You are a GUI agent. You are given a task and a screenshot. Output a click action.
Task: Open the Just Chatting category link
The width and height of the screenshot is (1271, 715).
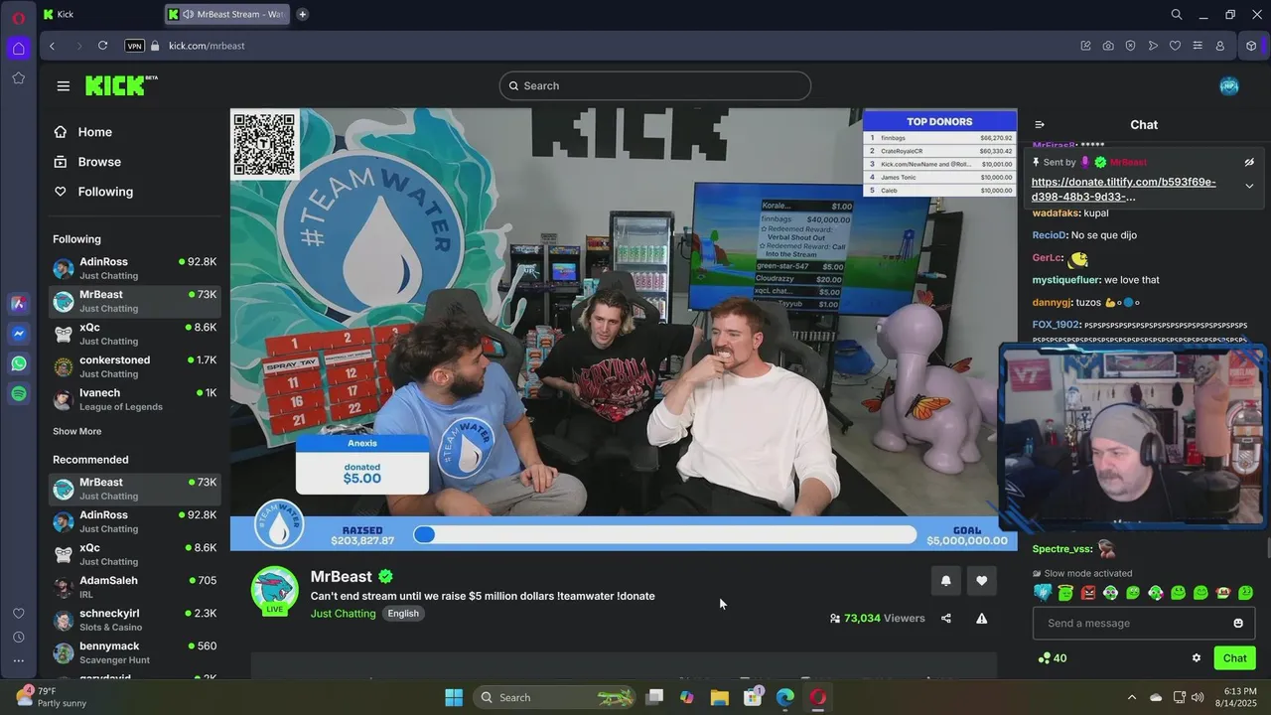coord(344,614)
